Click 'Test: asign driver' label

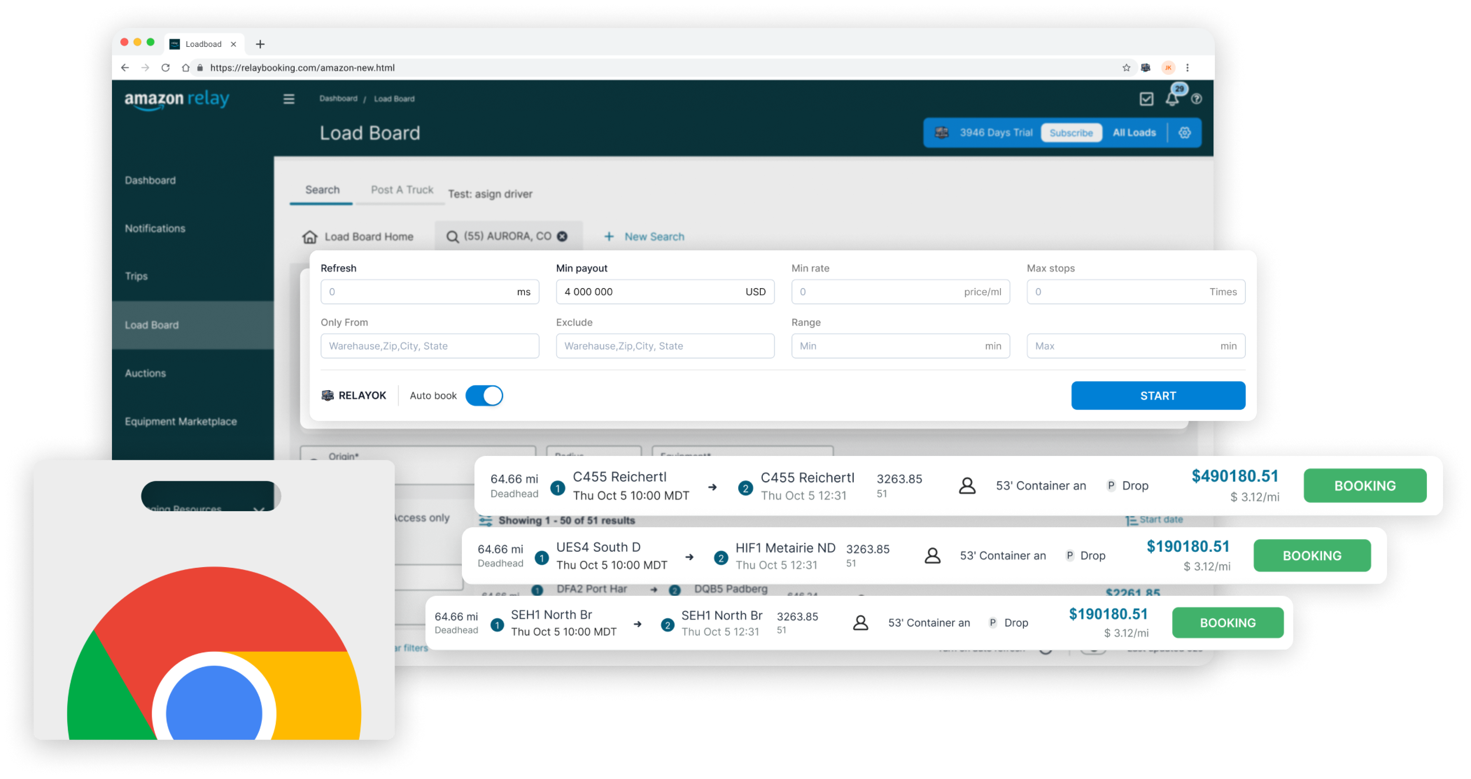pos(490,194)
